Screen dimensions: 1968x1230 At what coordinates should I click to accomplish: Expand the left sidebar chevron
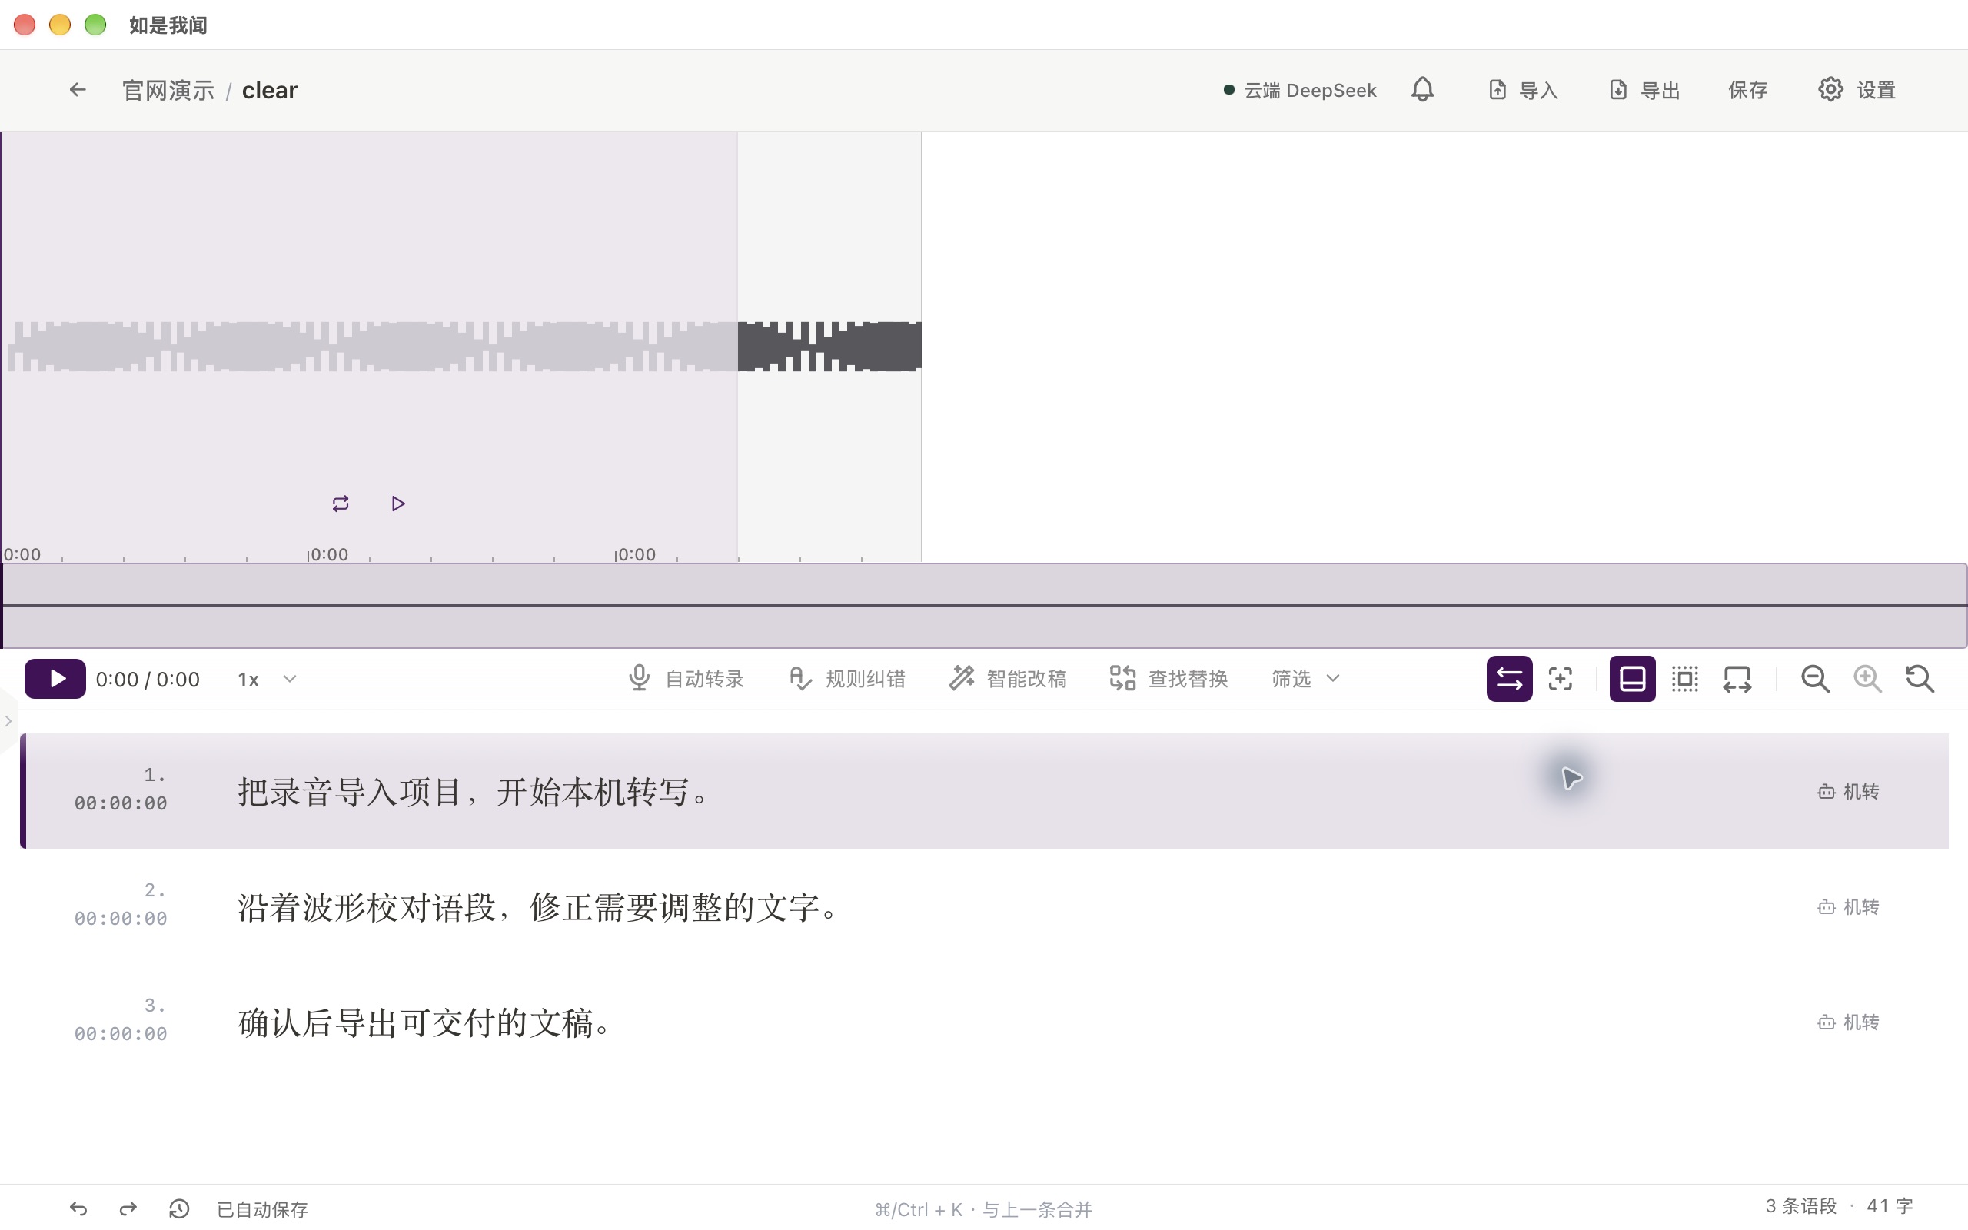[x=8, y=721]
